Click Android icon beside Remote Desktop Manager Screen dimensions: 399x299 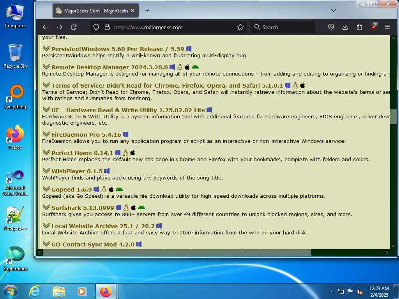195,67
